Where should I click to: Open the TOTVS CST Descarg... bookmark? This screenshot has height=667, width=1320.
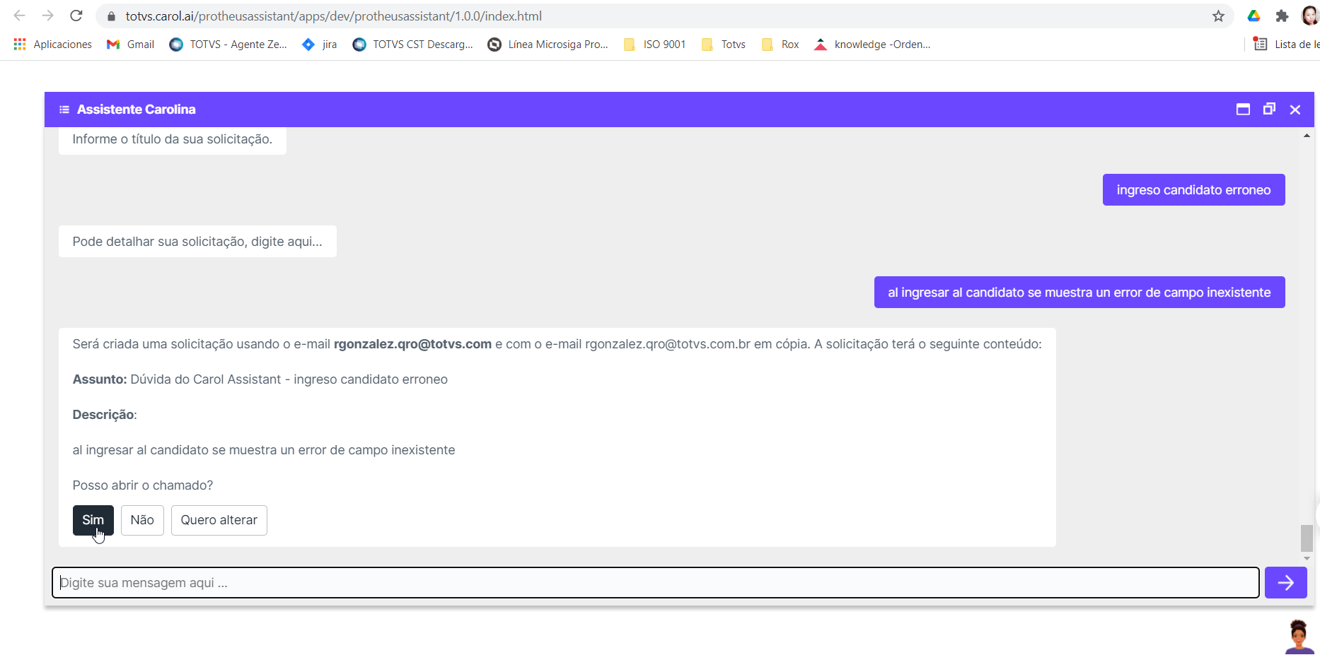point(413,45)
